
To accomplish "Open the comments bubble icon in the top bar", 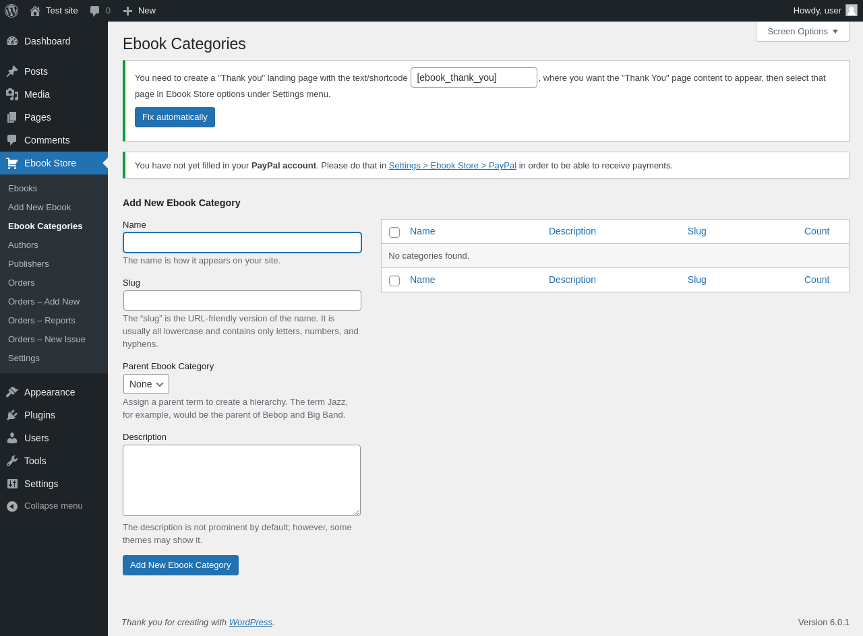I will (95, 11).
